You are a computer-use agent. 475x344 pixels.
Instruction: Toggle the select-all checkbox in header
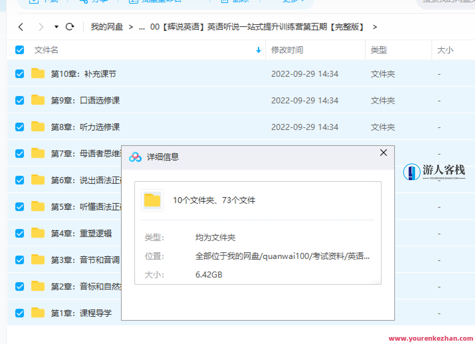click(20, 50)
